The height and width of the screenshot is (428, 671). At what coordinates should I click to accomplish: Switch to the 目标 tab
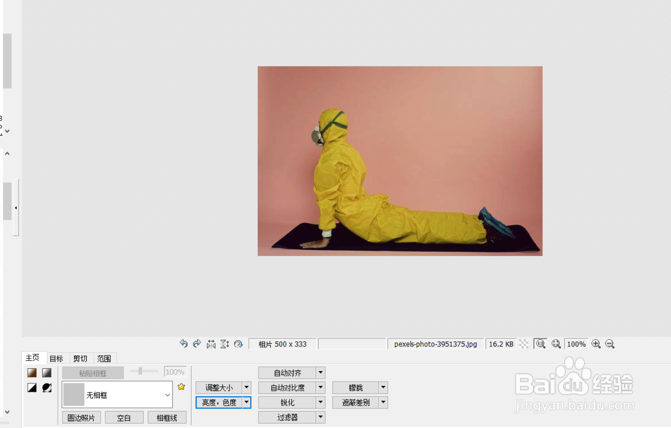coord(57,359)
